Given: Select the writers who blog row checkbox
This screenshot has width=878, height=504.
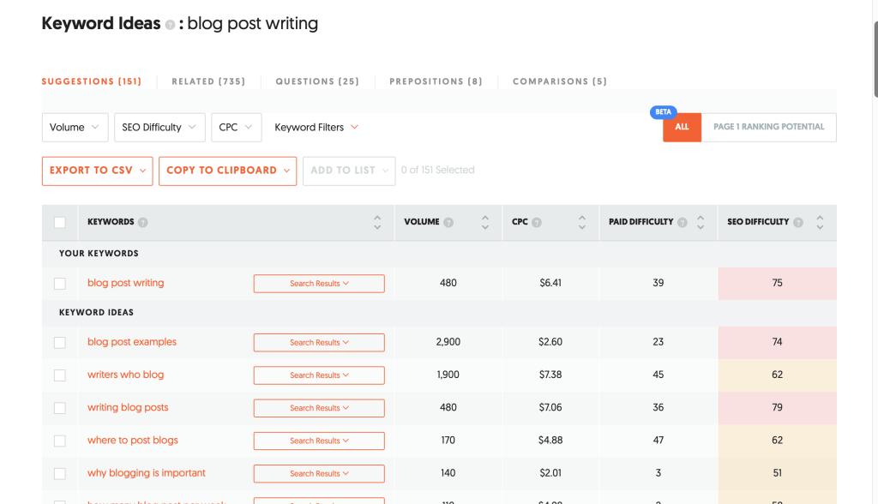Looking at the screenshot, I should tap(60, 375).
